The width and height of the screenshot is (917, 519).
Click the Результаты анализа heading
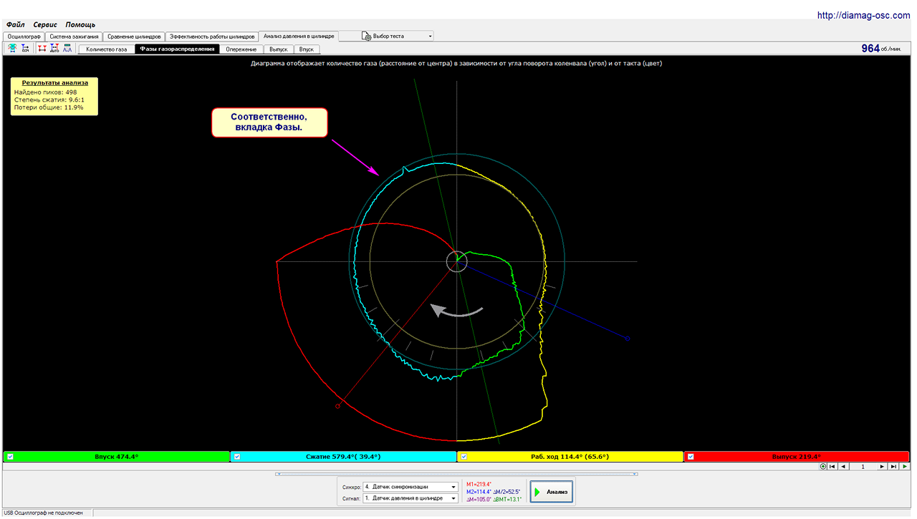point(54,82)
